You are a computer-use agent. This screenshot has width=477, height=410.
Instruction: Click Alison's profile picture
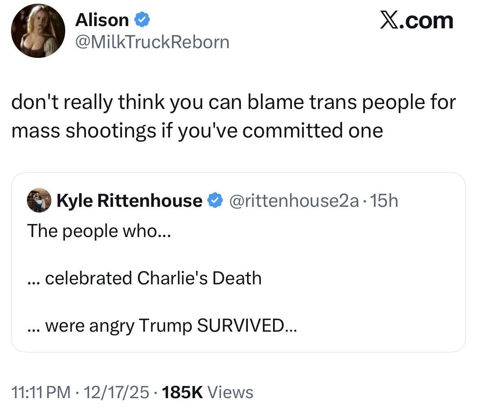[x=38, y=31]
